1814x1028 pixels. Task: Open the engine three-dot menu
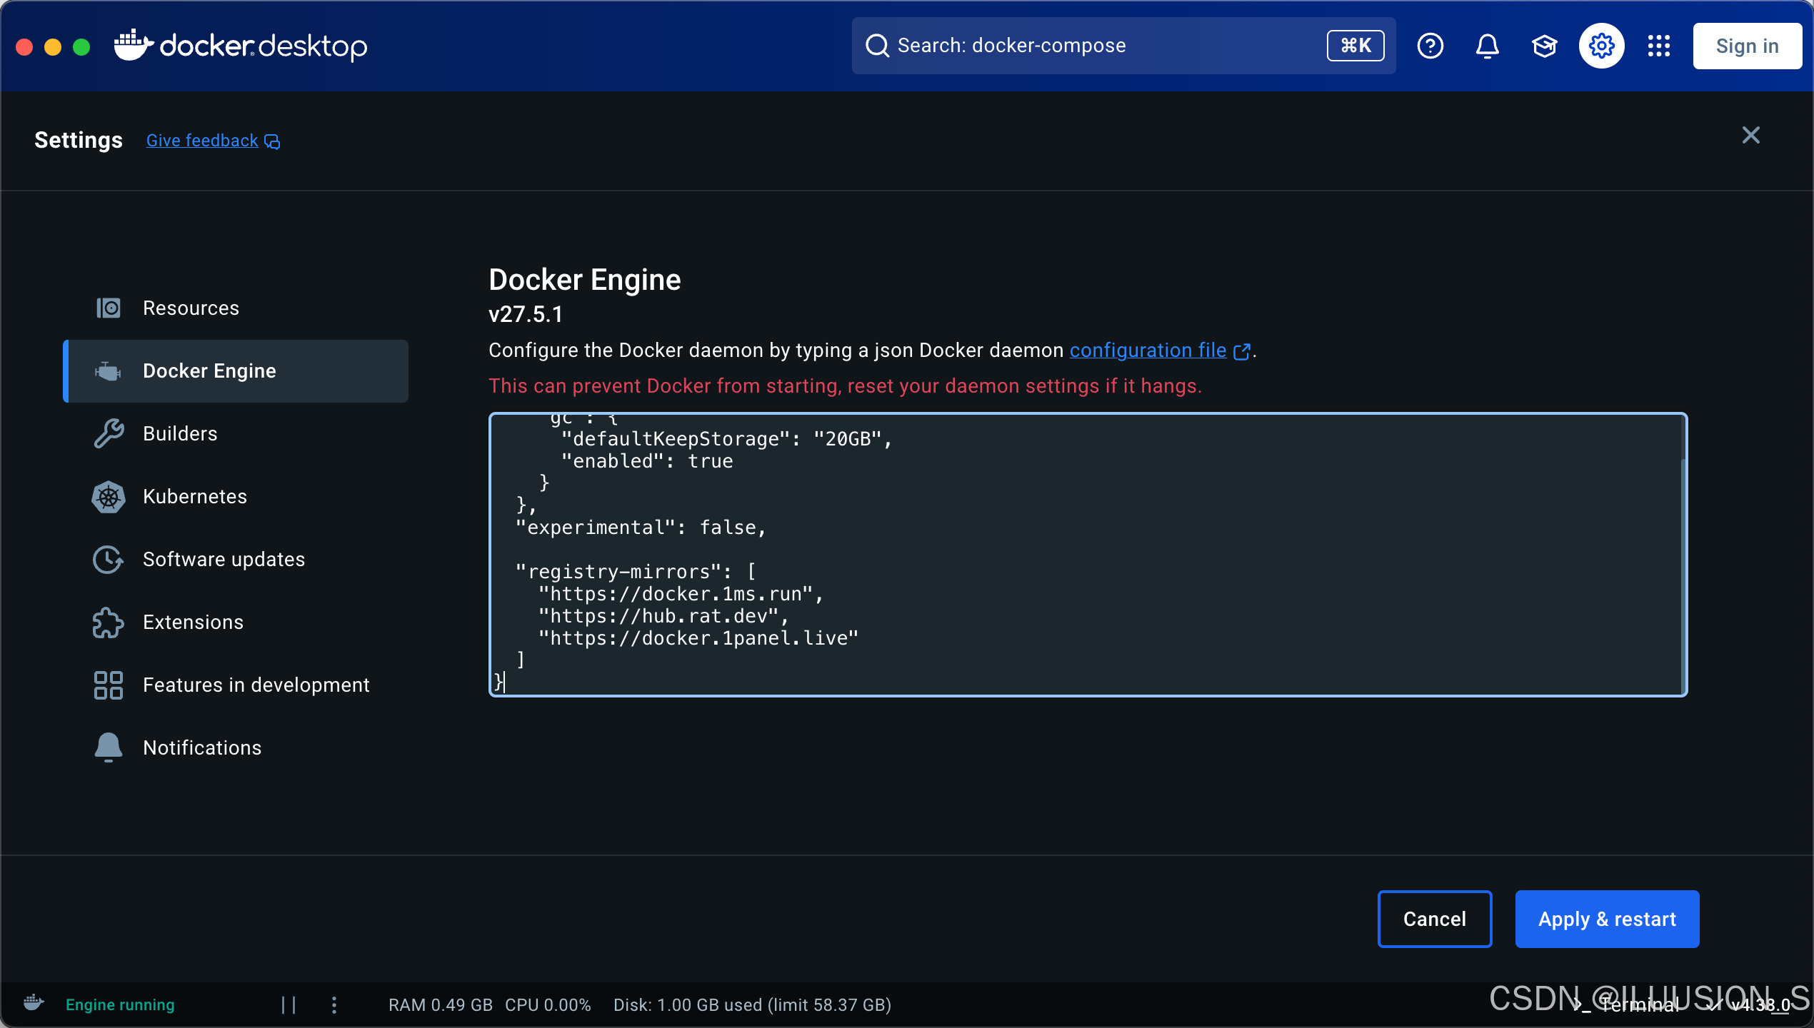pos(334,1005)
